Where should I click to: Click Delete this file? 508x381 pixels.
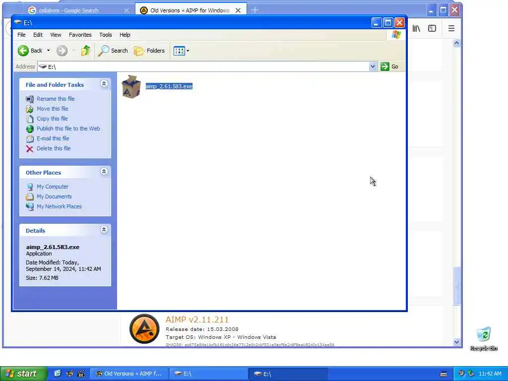point(54,148)
